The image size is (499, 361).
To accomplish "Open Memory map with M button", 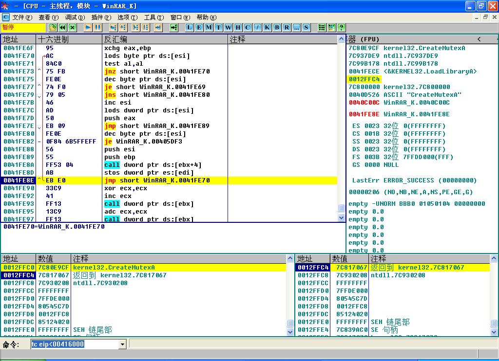I will click(209, 28).
